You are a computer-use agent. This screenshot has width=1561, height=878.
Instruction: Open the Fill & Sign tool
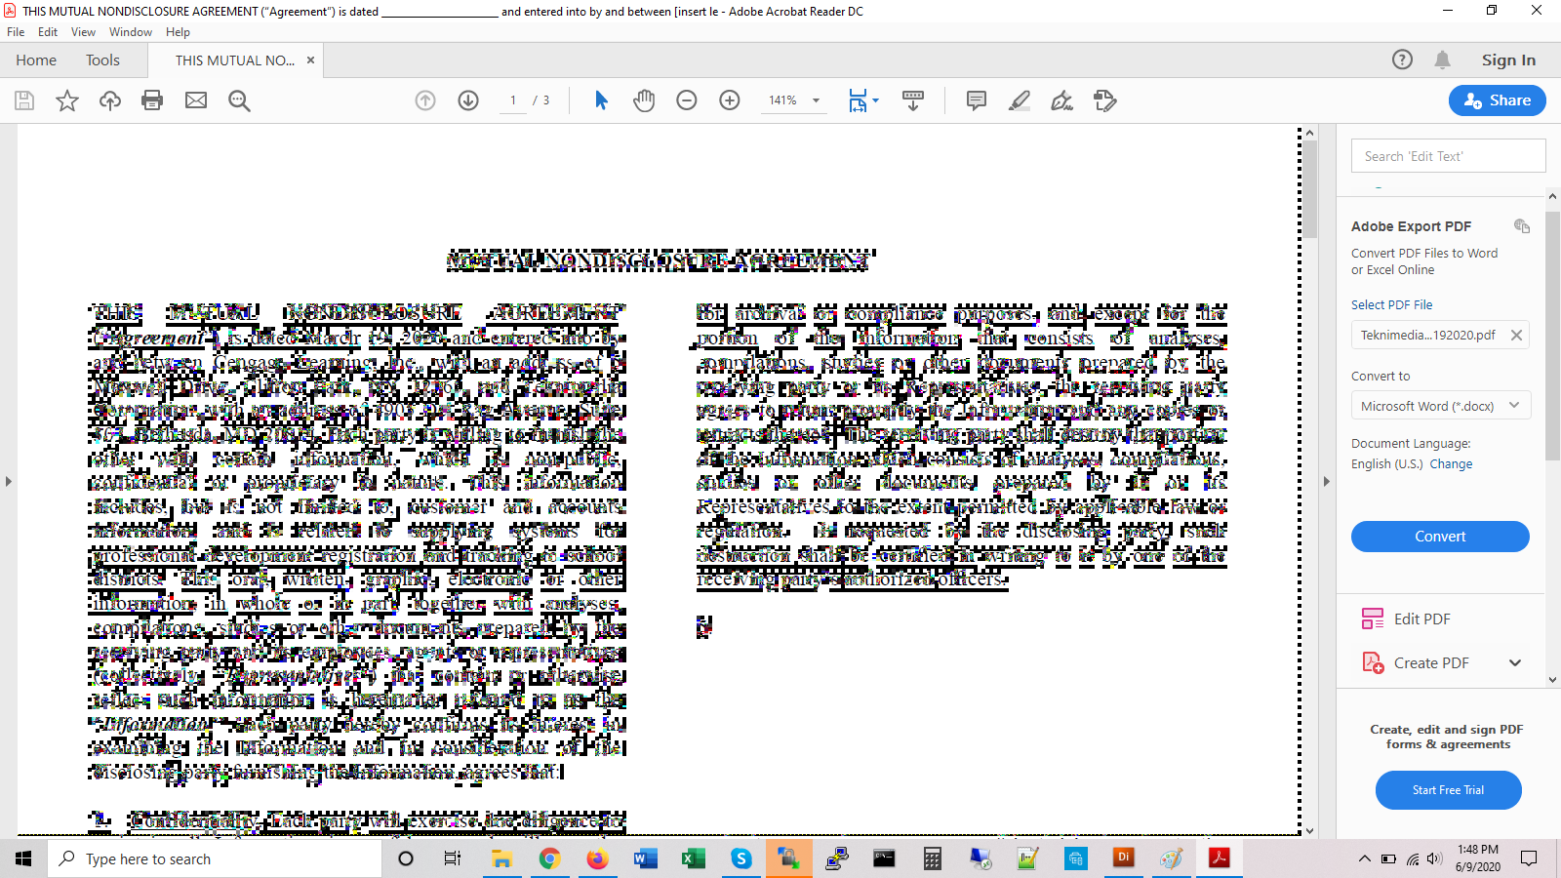[1061, 100]
